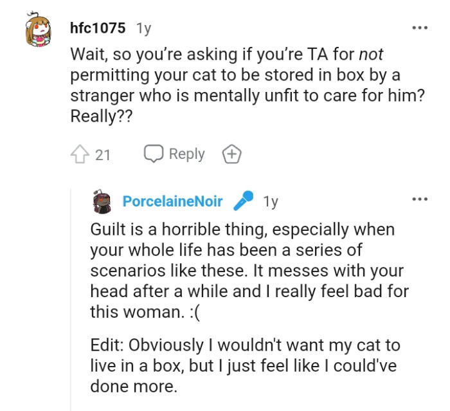
Task: Click the vote count of 21
Action: pyautogui.click(x=103, y=154)
